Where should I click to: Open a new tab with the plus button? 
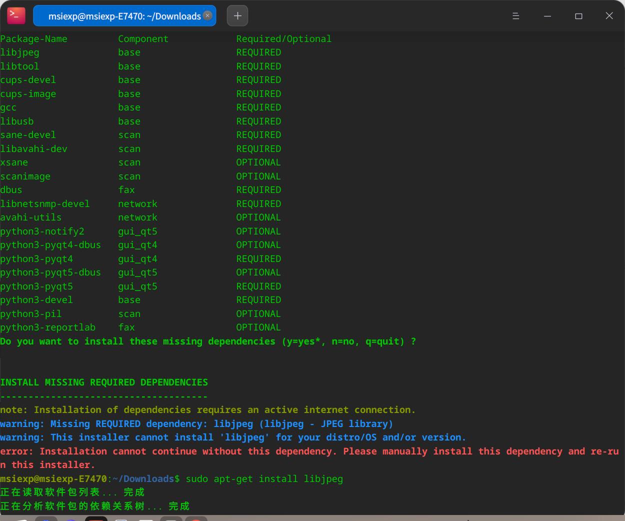(237, 15)
